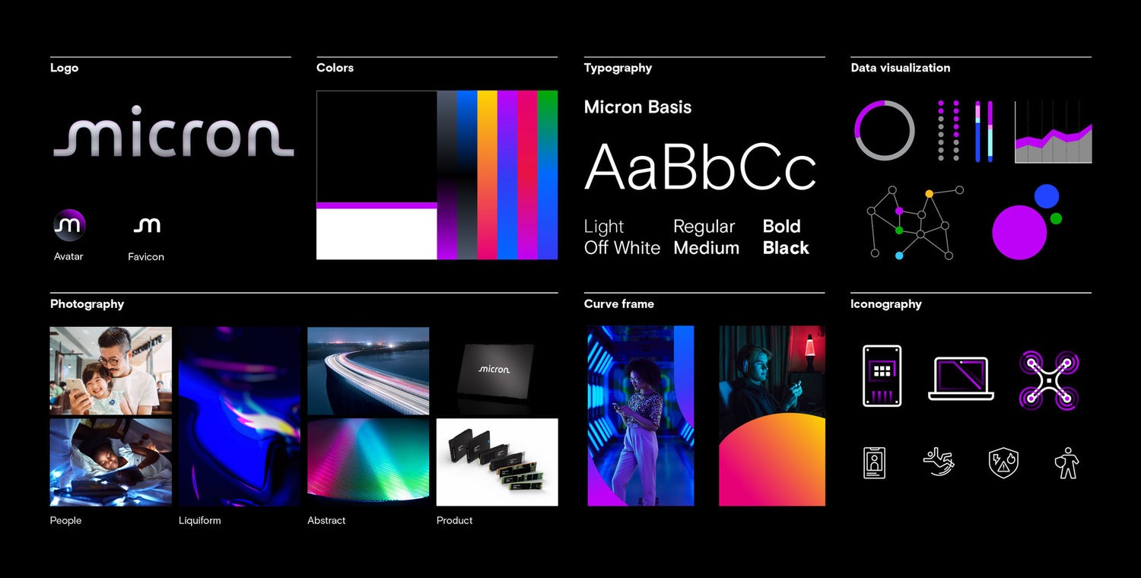The height and width of the screenshot is (578, 1141).
Task: Click the standing person safety icon
Action: point(1067,462)
